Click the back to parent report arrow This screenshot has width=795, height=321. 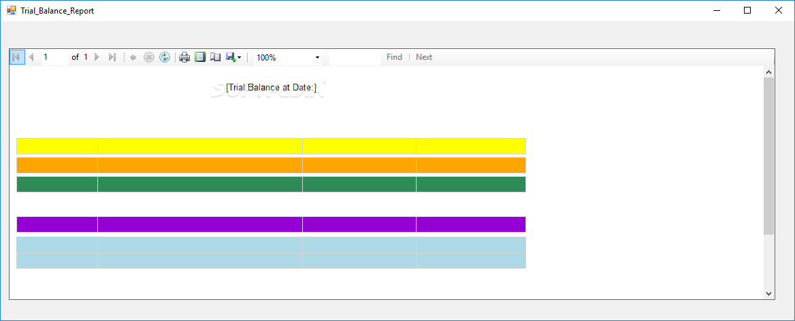pyautogui.click(x=133, y=57)
